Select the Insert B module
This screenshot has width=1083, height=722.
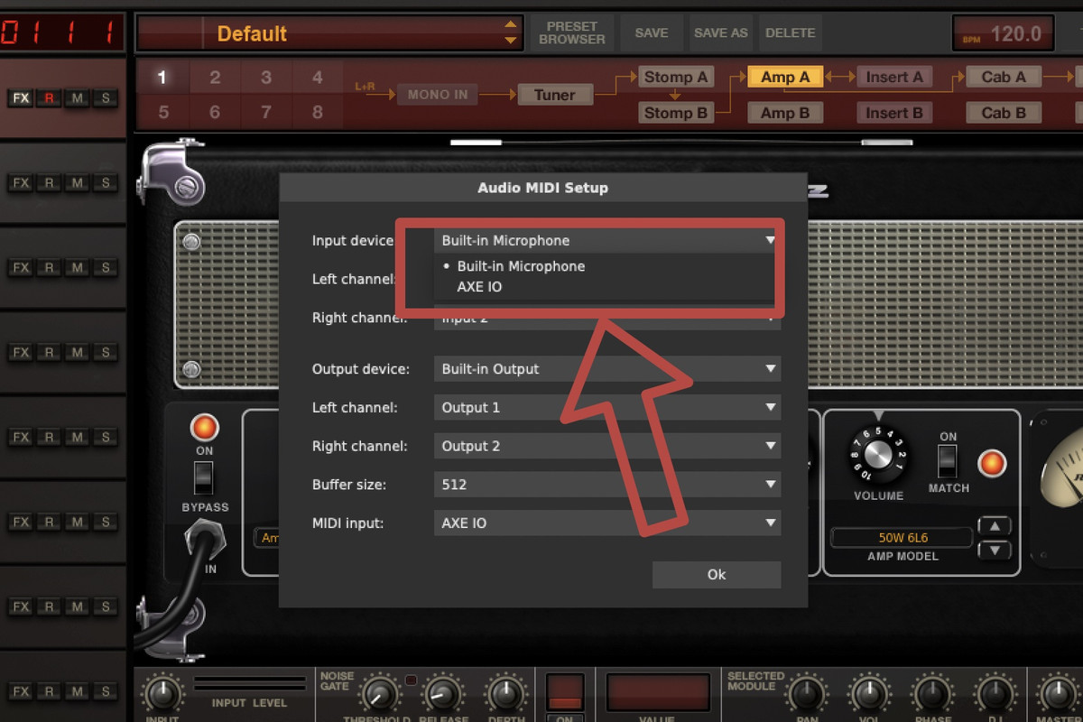[x=894, y=113]
